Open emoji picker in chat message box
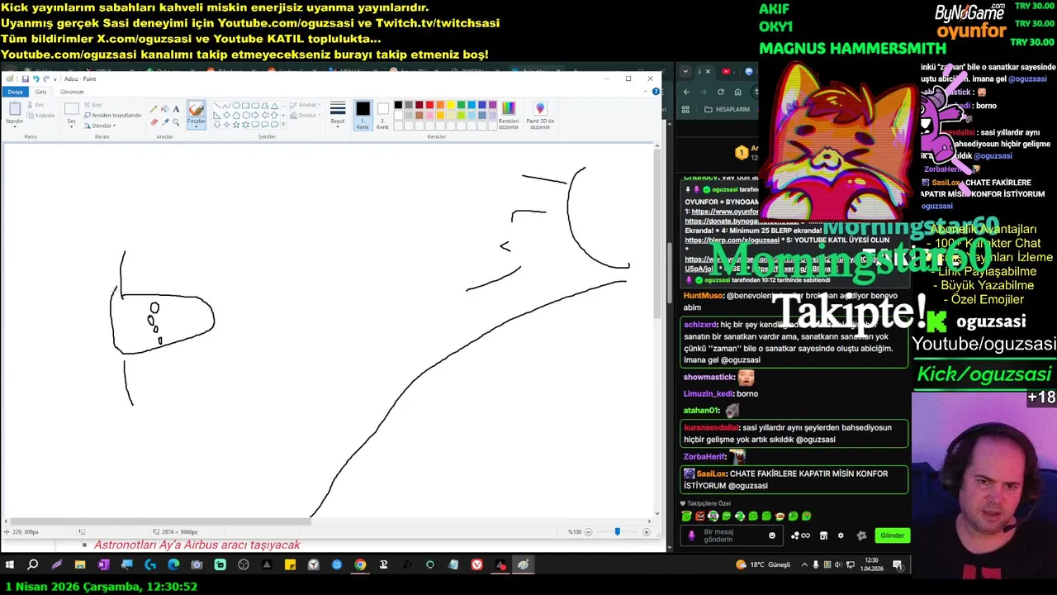This screenshot has height=595, width=1057. (772, 535)
